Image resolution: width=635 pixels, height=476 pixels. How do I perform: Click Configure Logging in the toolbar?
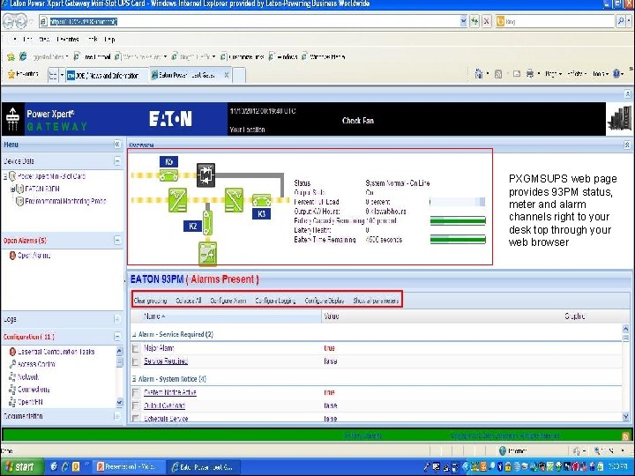click(x=275, y=301)
